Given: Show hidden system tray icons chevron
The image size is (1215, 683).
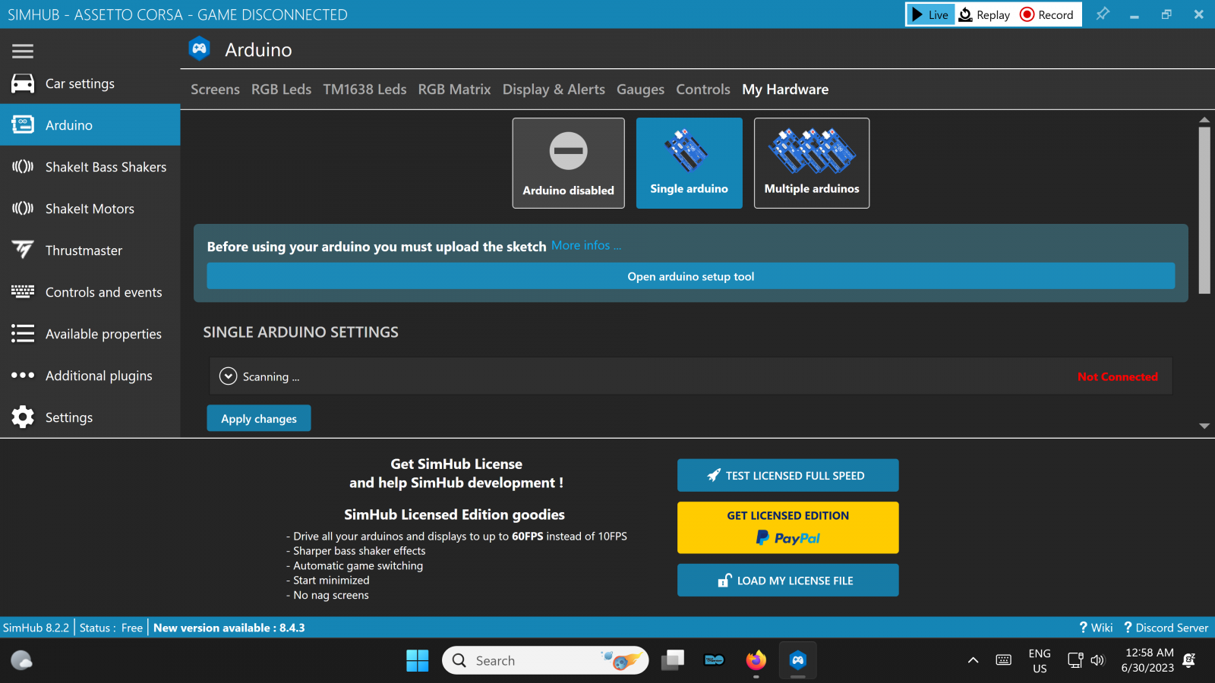Looking at the screenshot, I should [973, 660].
